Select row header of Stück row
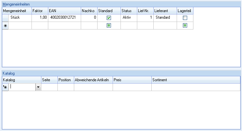This screenshot has width=242, height=131. click(x=5, y=18)
